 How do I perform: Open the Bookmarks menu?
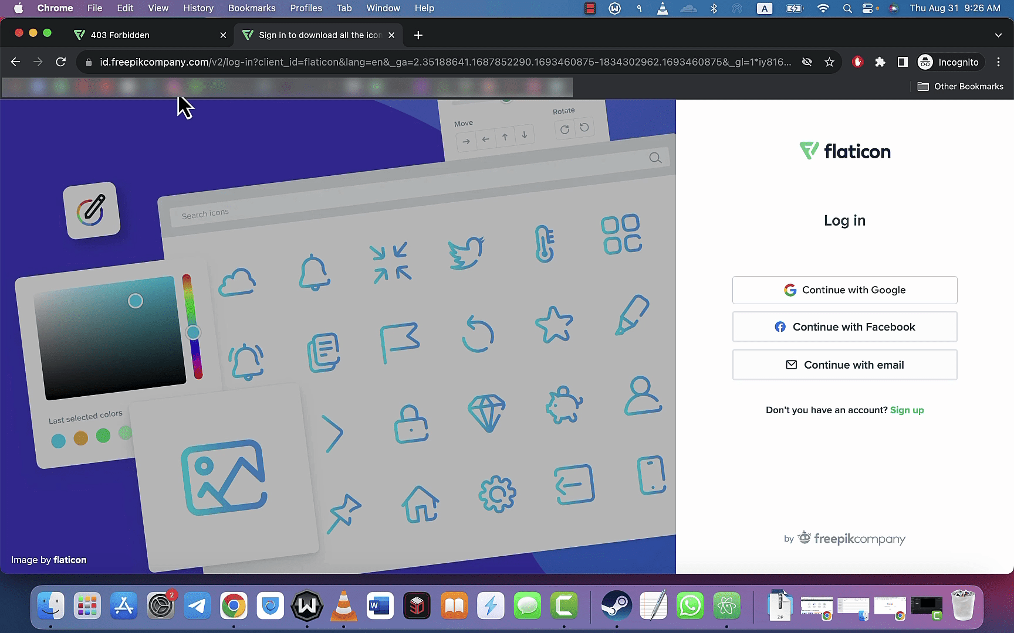(x=252, y=8)
